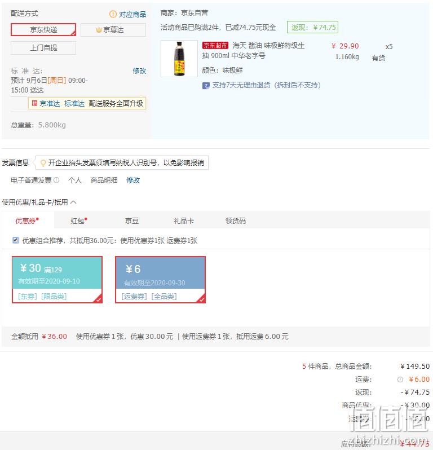Click the lightbulb tip icon in invoice notice

pyautogui.click(x=43, y=163)
